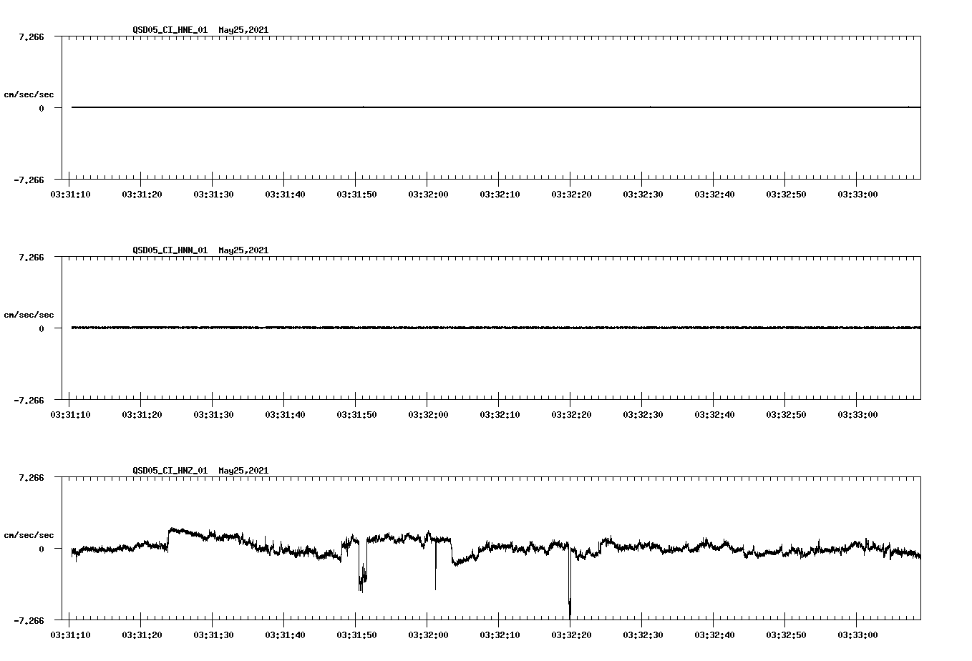Select the 7.266 amplitude value on HNE plot
The image size is (972, 661).
(31, 36)
